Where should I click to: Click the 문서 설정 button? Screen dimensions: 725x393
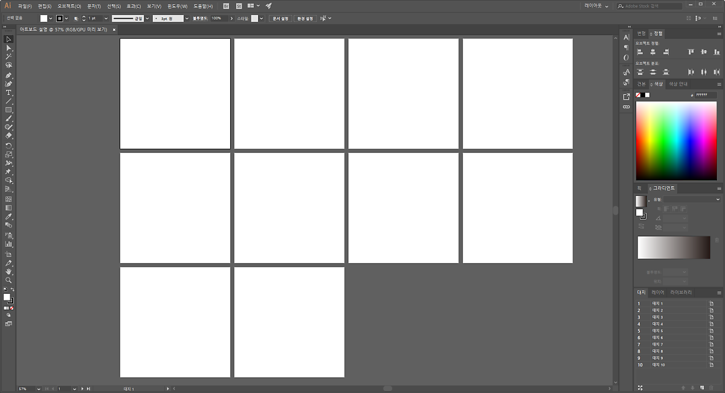(x=280, y=19)
